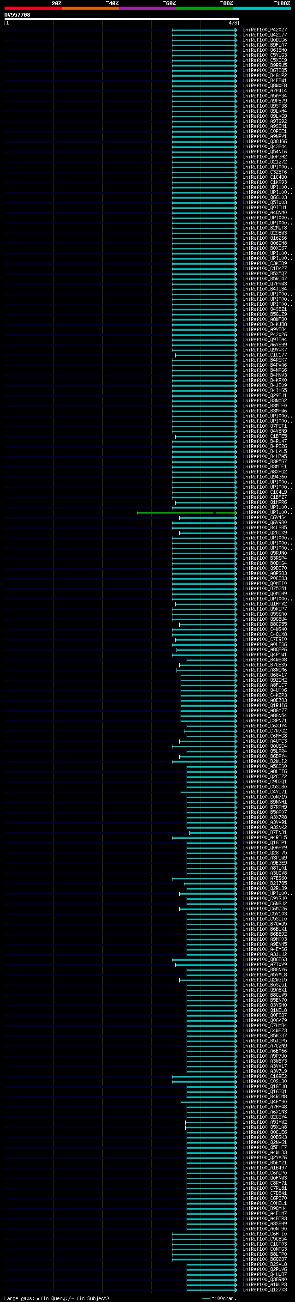The image size is (295, 1302).
Task: Click hit label UniRef100_Q127X3
Action: [x=265, y=1290]
